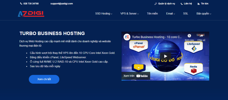Expand the Bản quyền menu
Image resolution: width=228 pixels, height=100 pixels.
coord(204,14)
